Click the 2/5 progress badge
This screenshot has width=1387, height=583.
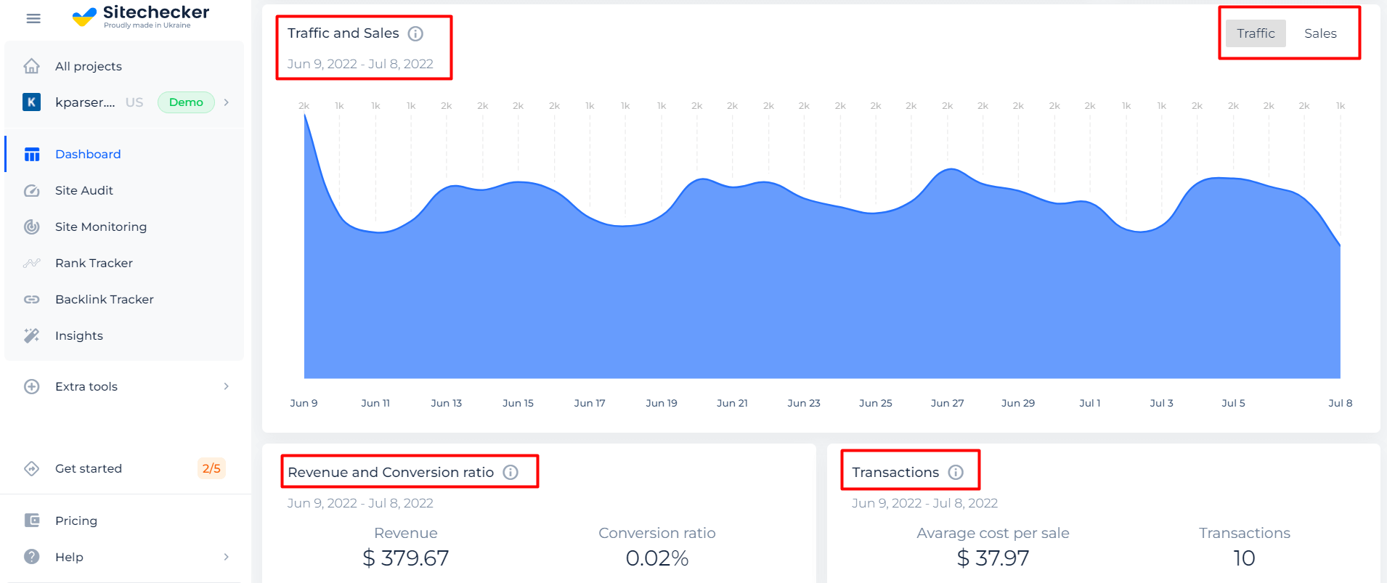click(211, 468)
